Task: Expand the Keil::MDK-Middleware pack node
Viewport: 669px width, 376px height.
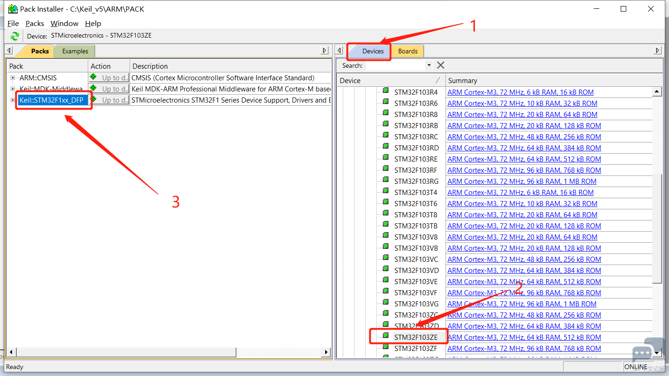Action: click(x=13, y=89)
